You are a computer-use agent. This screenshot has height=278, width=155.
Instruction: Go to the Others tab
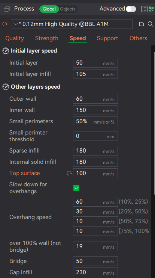[139, 38]
